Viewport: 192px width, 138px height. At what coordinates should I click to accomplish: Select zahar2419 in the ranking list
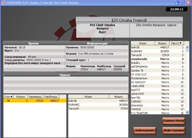(158, 94)
